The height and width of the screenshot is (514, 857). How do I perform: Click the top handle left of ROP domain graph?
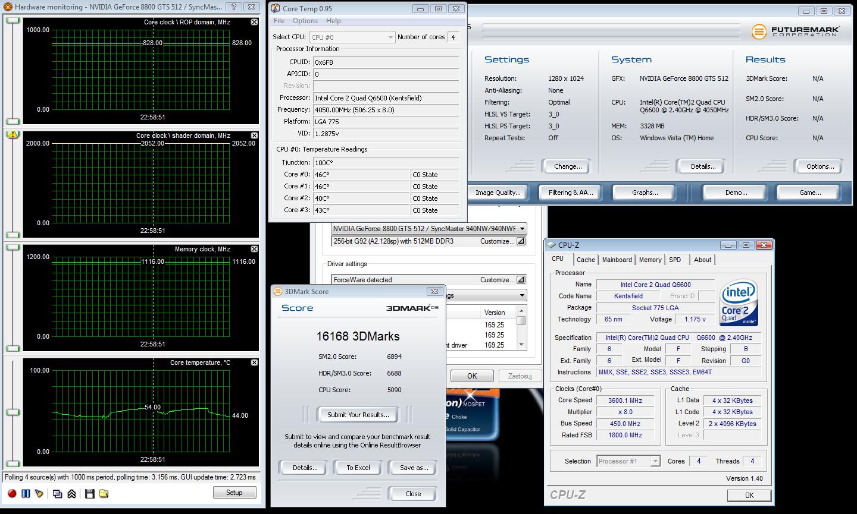point(12,21)
